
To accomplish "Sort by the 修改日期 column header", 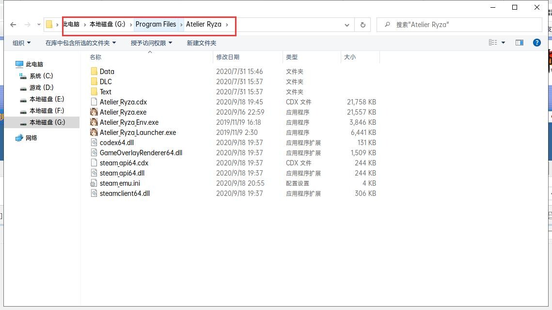I will pos(228,57).
